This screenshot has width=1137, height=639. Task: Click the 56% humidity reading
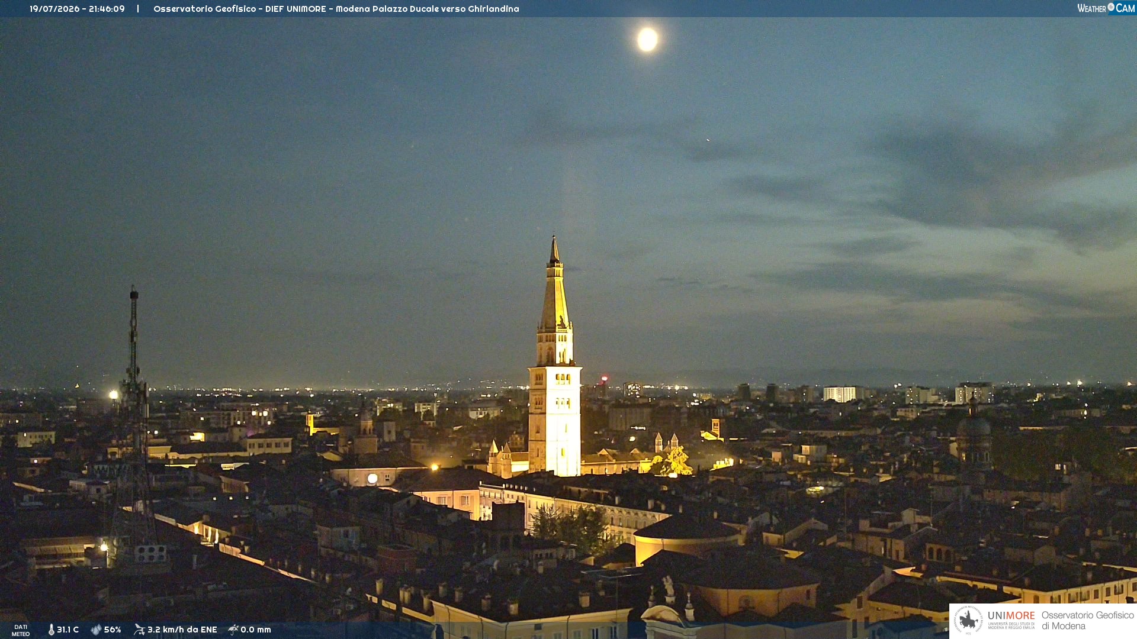click(x=113, y=630)
